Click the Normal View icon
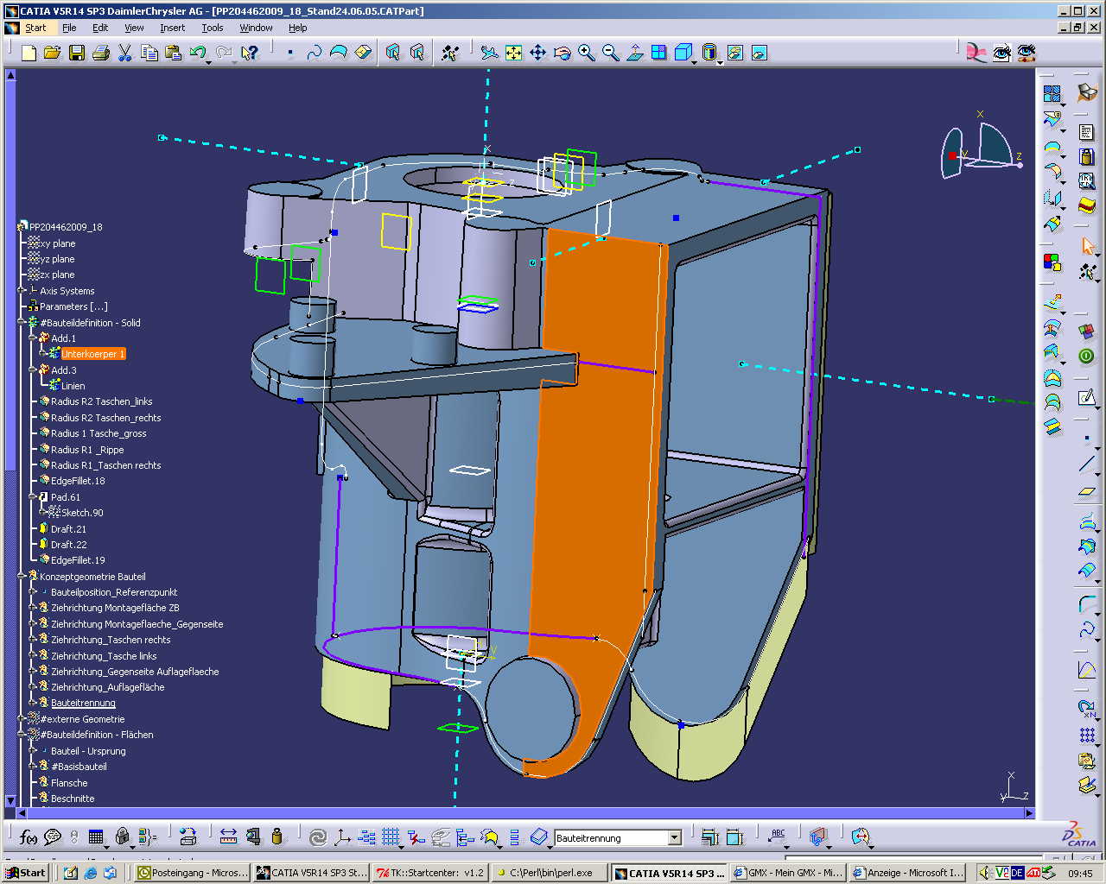This screenshot has height=884, width=1106. [x=634, y=54]
